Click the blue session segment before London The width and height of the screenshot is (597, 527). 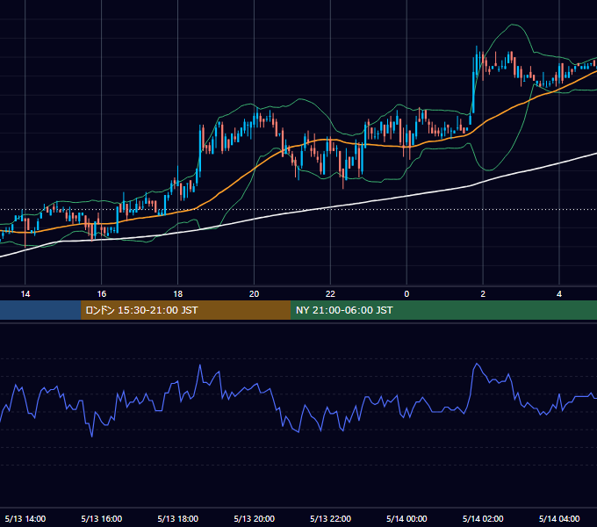pos(40,310)
